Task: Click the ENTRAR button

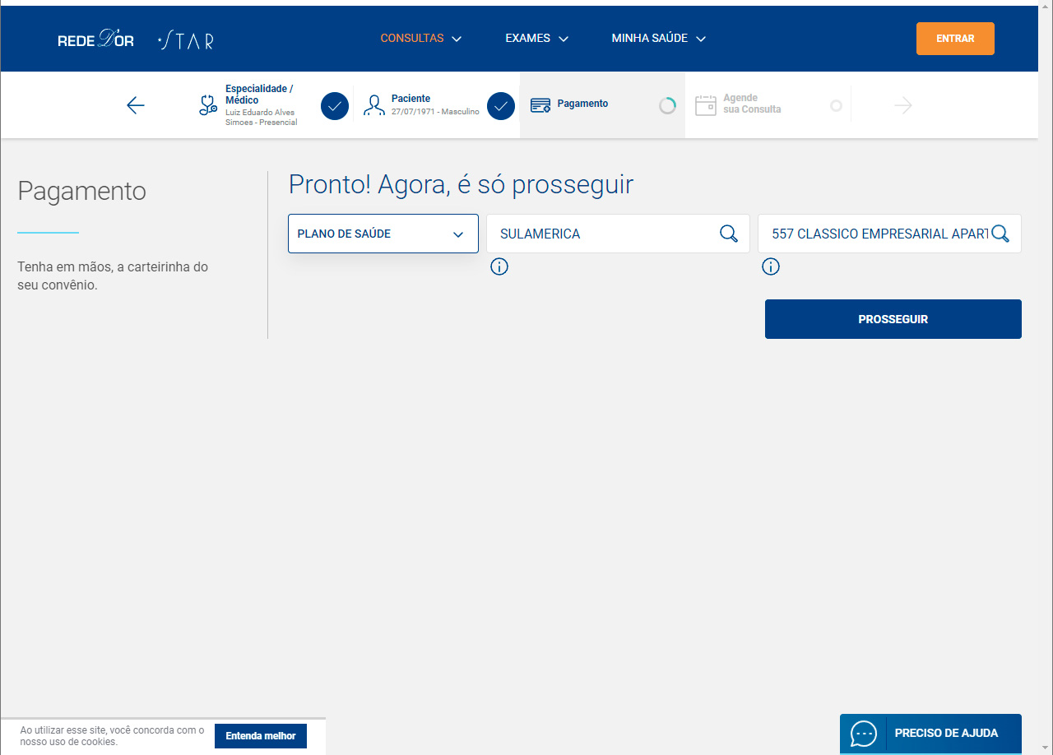Action: [x=955, y=39]
